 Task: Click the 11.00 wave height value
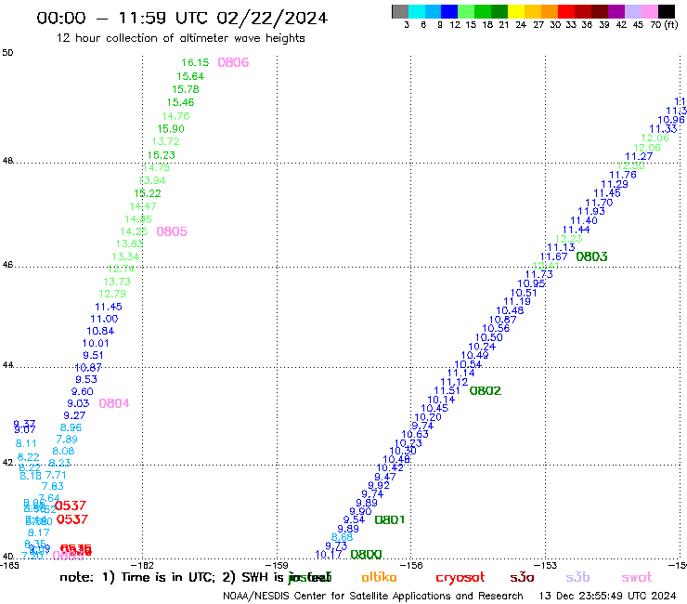104,320
